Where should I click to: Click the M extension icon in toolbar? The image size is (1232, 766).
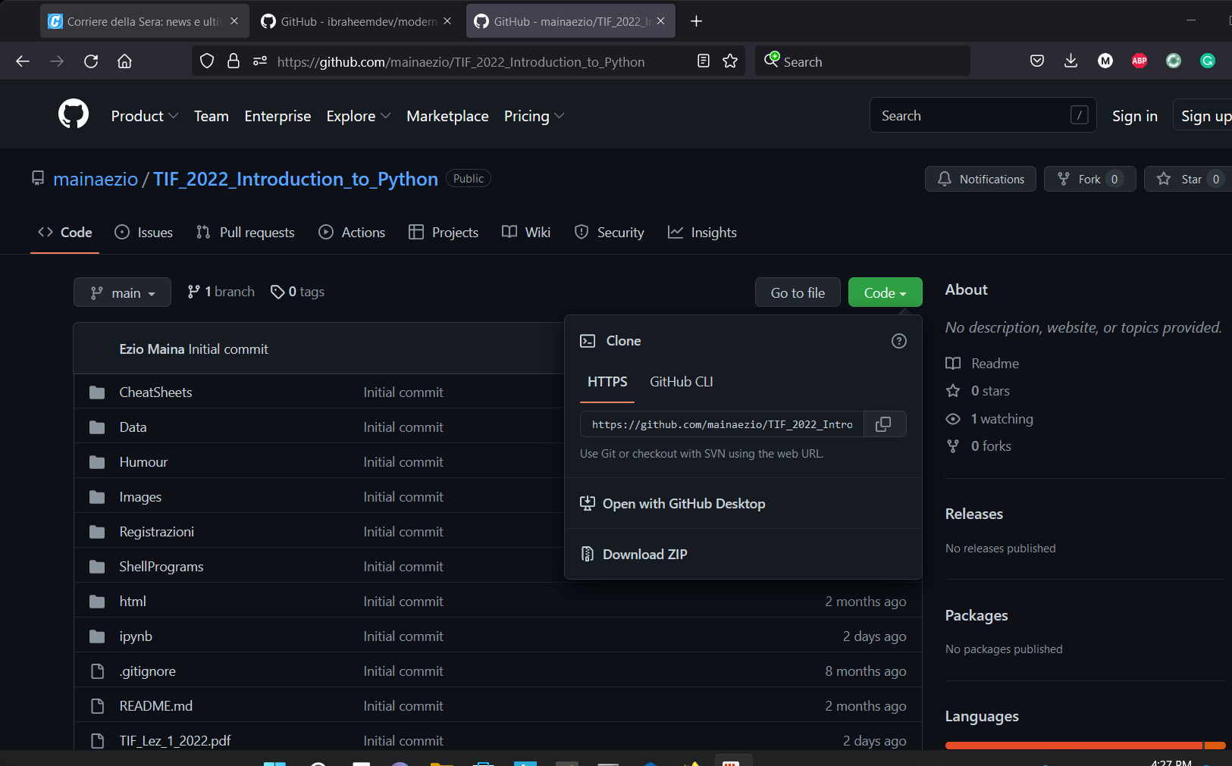(x=1105, y=61)
